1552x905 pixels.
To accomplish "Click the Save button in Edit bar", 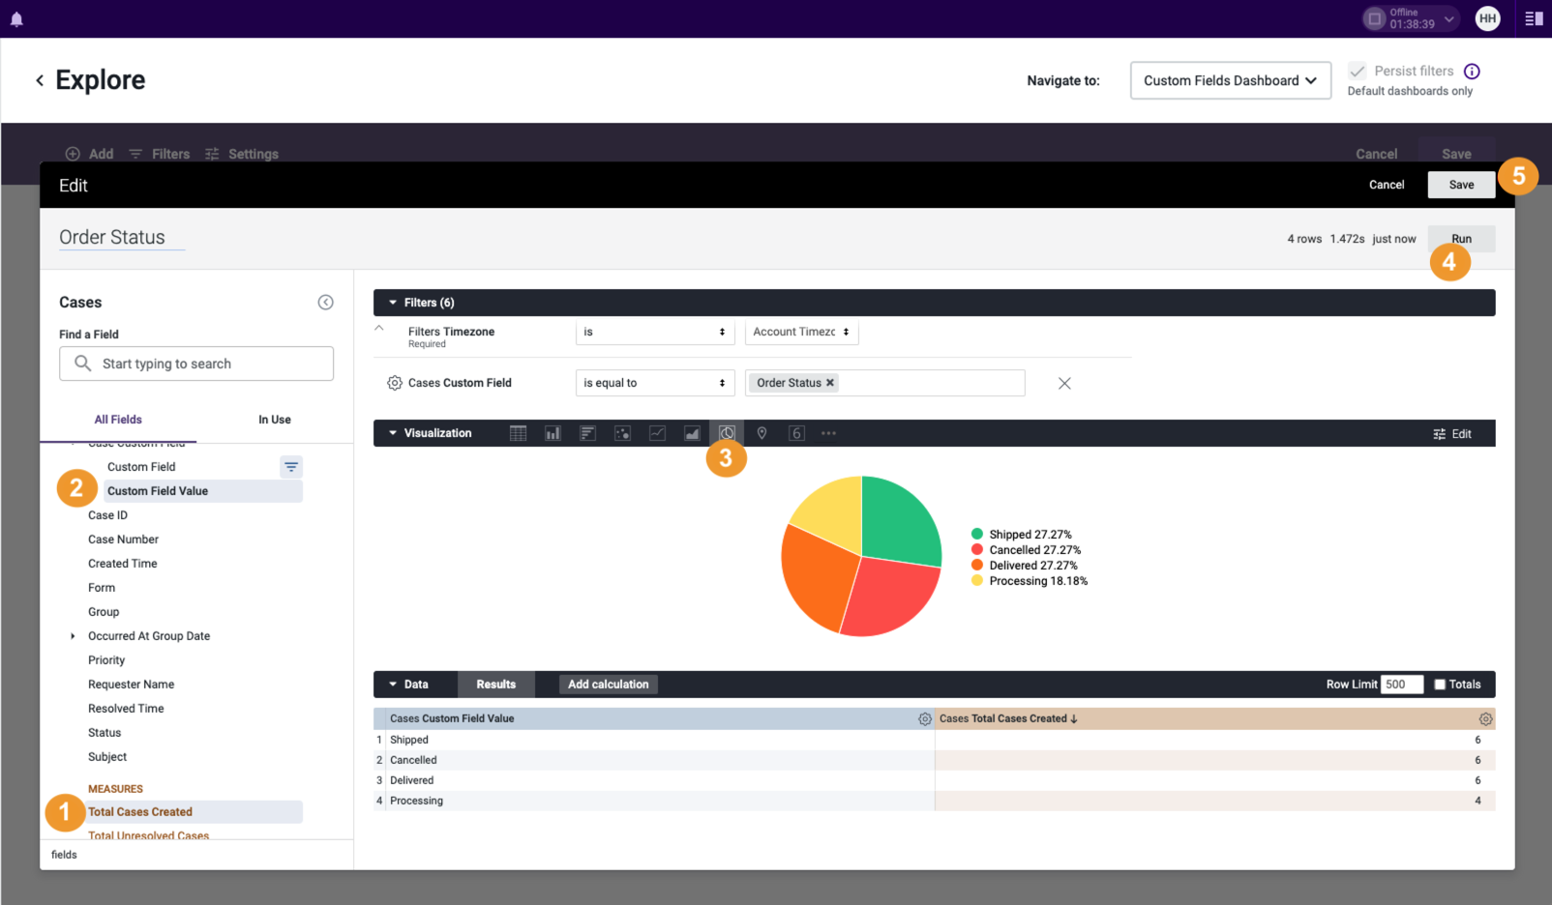I will point(1461,185).
